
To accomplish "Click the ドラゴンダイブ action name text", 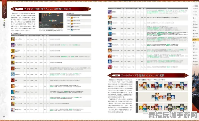I will [115, 17].
